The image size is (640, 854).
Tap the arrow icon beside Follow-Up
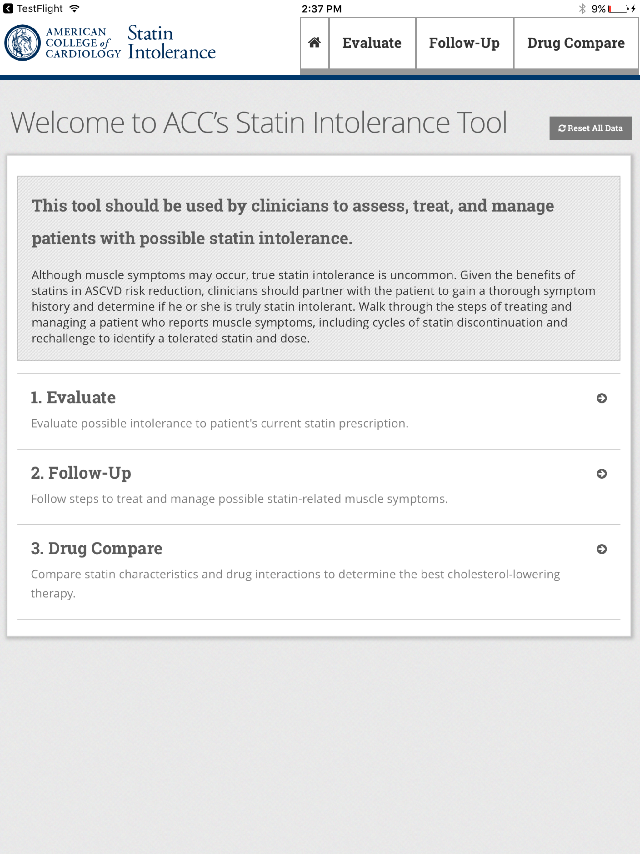[601, 473]
